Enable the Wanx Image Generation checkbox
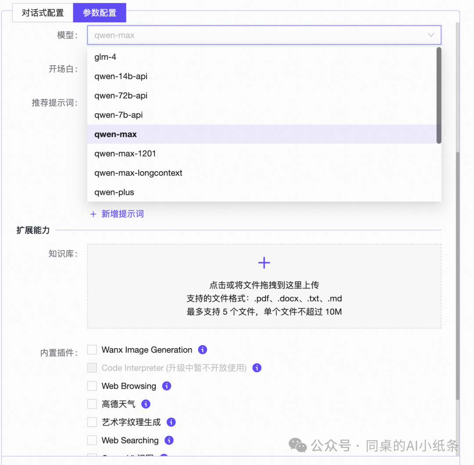Screen dimensions: 474x465 tap(92, 350)
